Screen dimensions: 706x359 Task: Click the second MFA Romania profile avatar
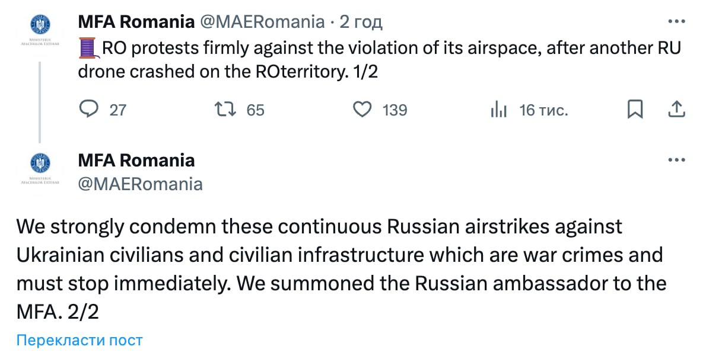(40, 164)
